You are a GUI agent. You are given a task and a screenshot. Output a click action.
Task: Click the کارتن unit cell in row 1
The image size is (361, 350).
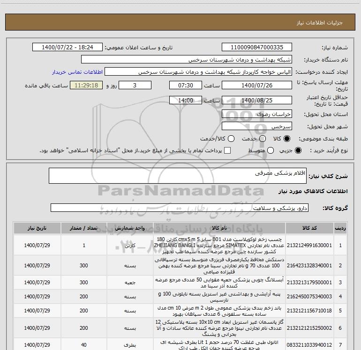click(x=130, y=246)
